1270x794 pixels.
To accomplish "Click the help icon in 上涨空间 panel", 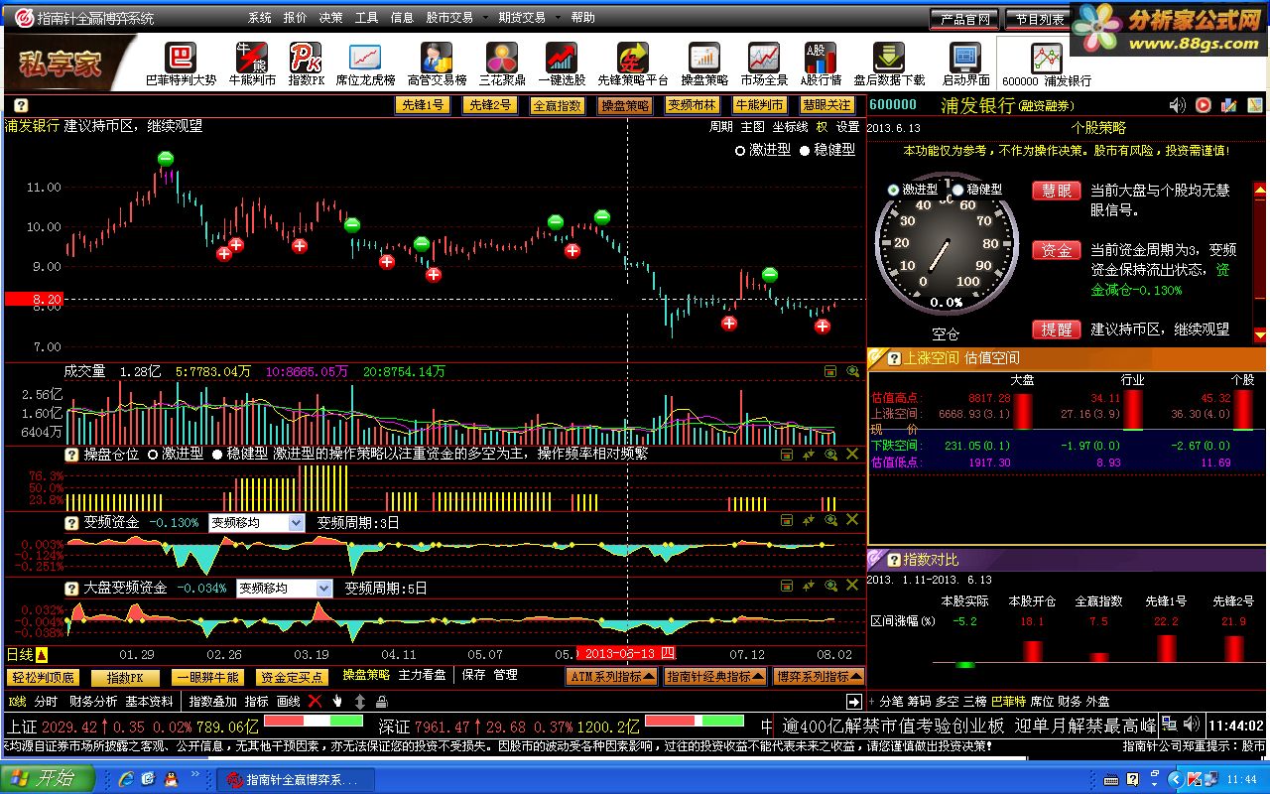I will (894, 358).
